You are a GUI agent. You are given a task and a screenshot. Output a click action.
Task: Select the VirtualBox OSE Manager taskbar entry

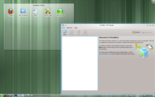[x=45, y=95]
